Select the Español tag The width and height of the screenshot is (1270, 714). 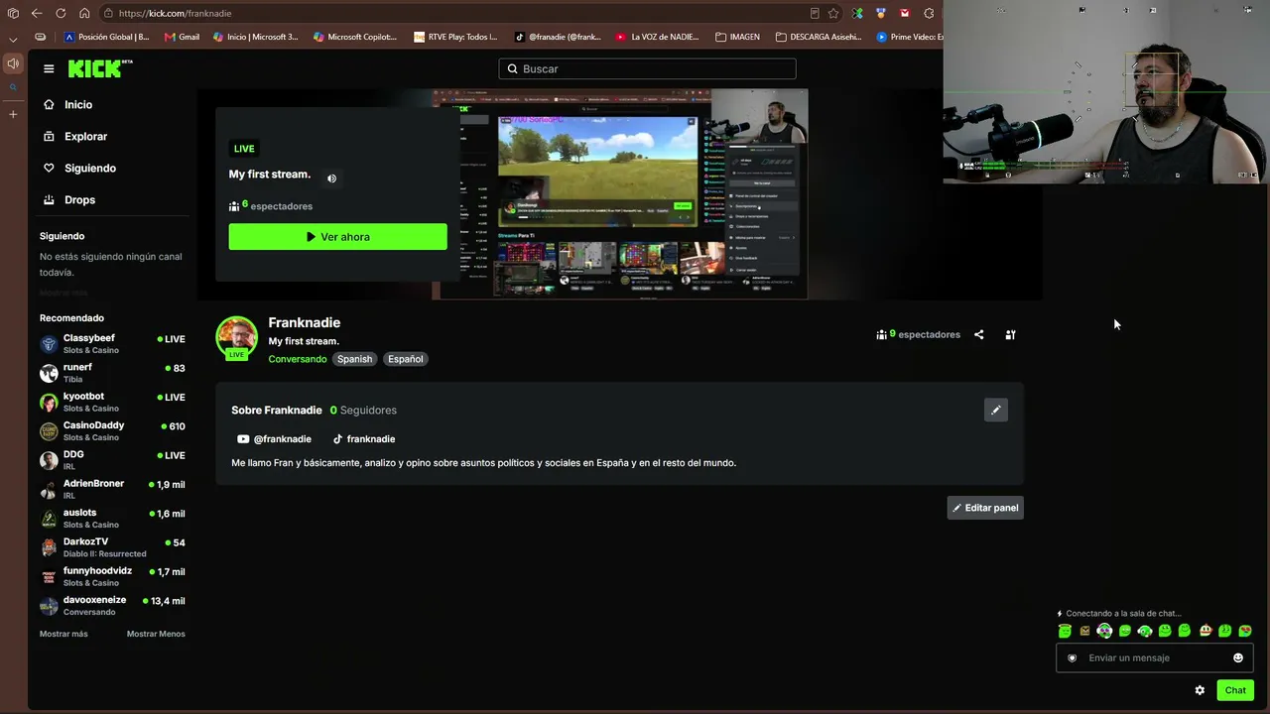405,359
